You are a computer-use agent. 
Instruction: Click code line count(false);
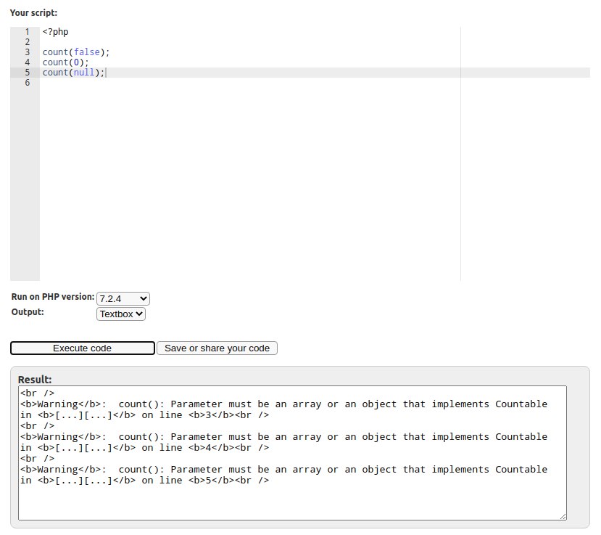tap(76, 52)
